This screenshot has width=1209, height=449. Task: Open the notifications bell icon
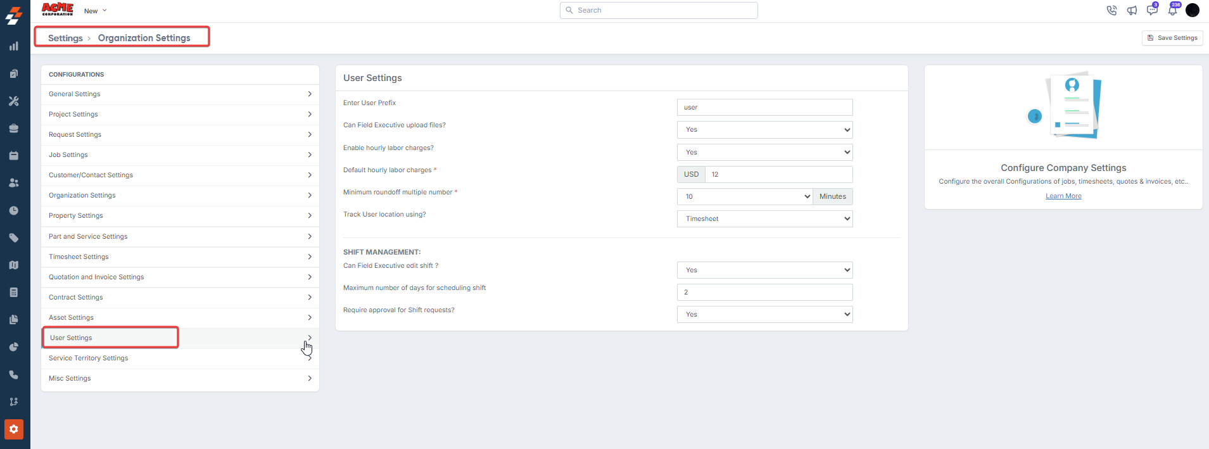point(1172,11)
